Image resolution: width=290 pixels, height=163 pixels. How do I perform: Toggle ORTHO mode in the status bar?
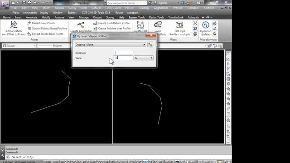(x=72, y=162)
